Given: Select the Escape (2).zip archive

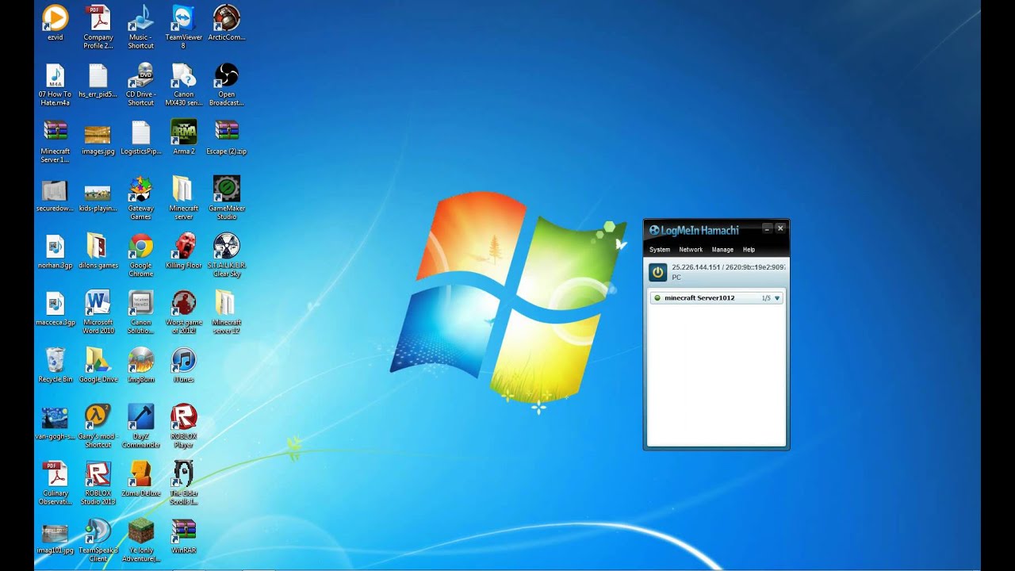Looking at the screenshot, I should tap(227, 132).
